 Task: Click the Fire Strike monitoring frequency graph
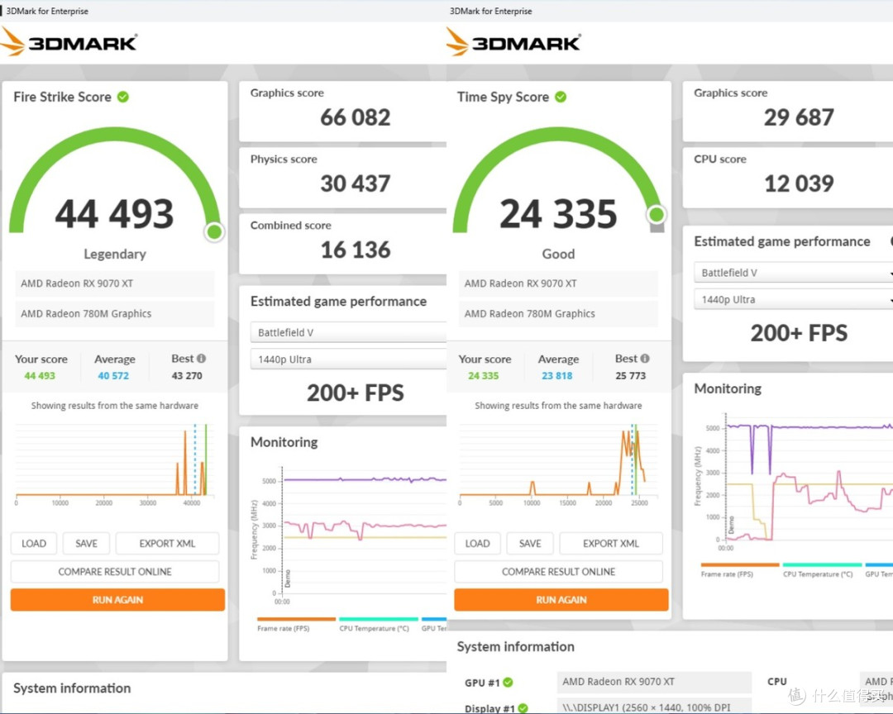(x=349, y=535)
